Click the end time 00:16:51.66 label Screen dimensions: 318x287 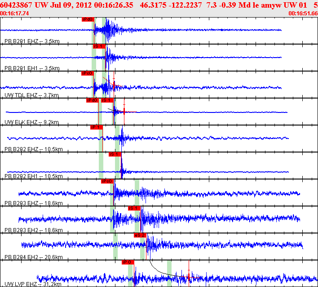pyautogui.click(x=303, y=13)
